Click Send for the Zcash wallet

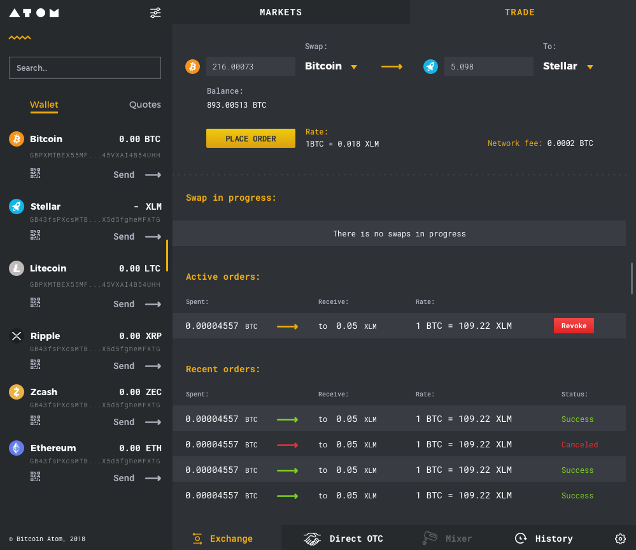click(x=124, y=422)
